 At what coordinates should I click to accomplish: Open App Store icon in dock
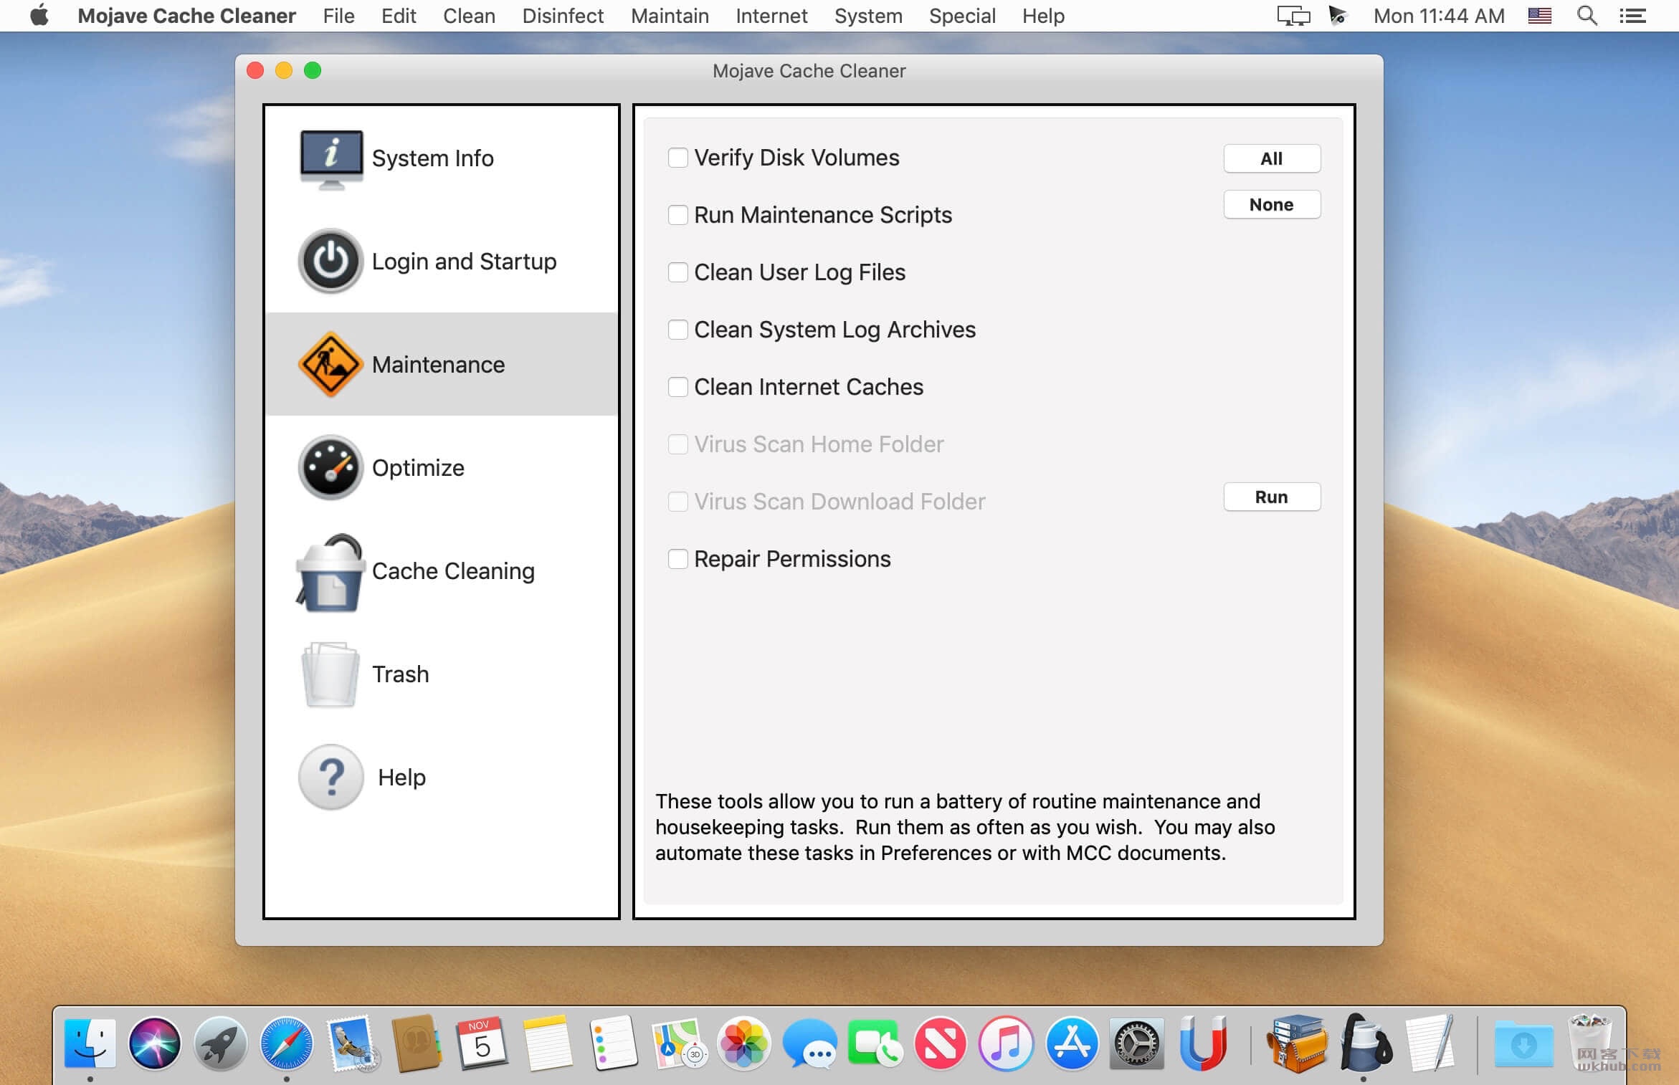pyautogui.click(x=1072, y=1043)
